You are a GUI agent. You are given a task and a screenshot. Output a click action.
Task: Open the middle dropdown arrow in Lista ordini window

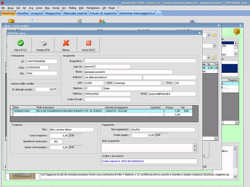[214, 46]
